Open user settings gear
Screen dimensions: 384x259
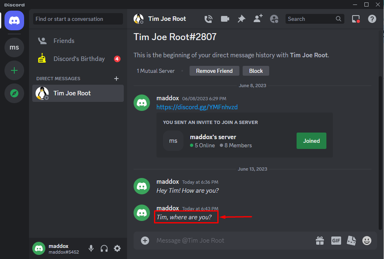[x=117, y=248]
